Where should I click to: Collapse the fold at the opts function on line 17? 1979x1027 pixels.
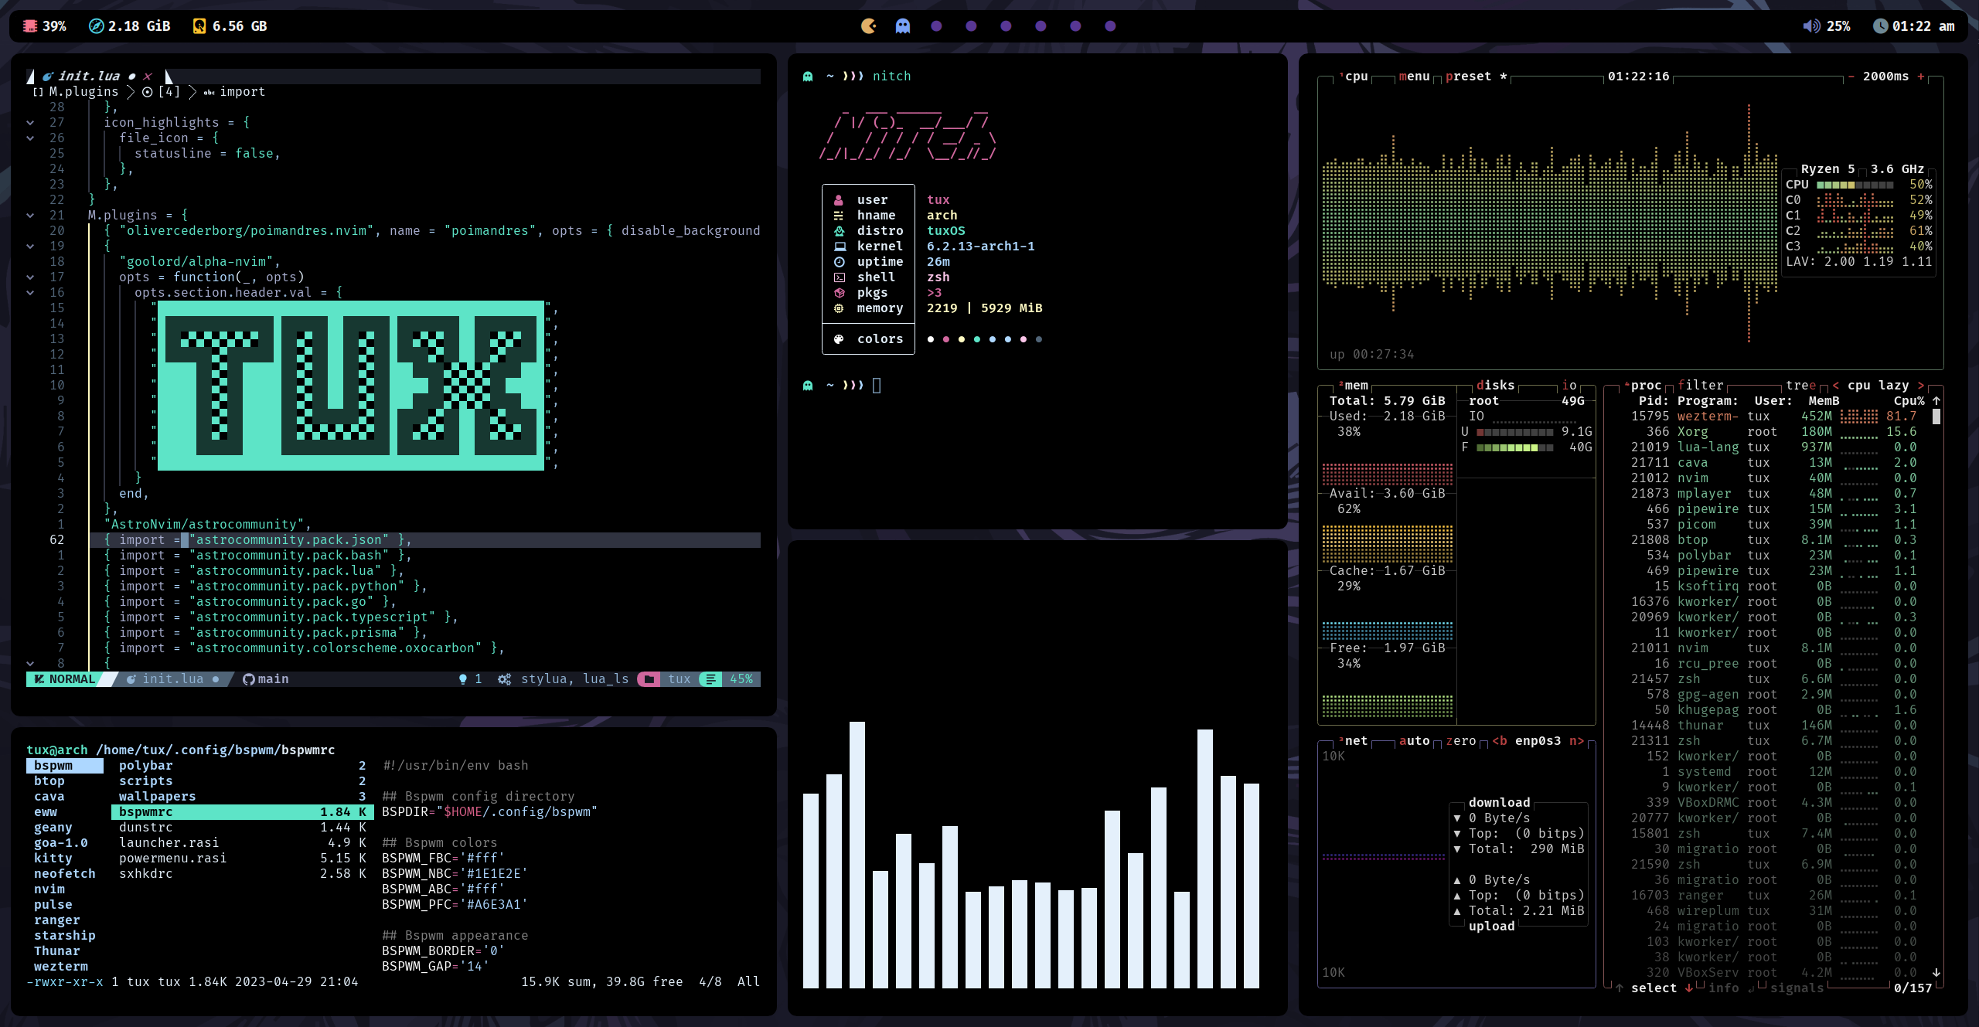tap(30, 277)
